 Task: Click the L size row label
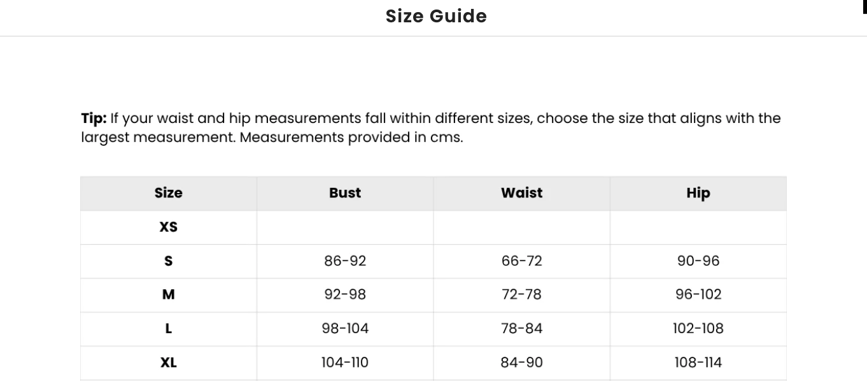pyautogui.click(x=168, y=329)
